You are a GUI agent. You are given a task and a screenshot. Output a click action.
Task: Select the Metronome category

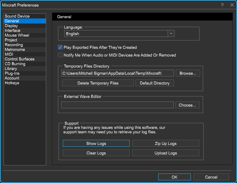25,49
